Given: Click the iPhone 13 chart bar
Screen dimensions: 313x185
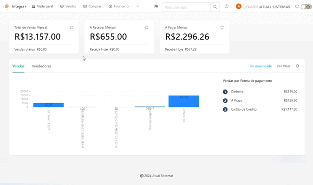Looking at the screenshot, I should coord(183,101).
